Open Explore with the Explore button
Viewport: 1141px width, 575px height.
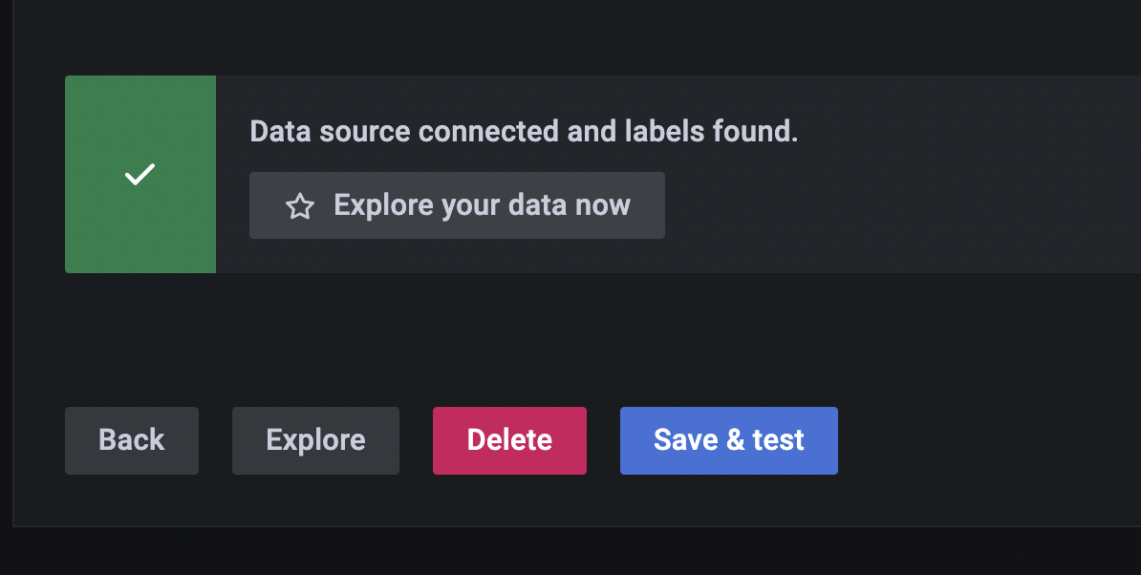coord(315,440)
